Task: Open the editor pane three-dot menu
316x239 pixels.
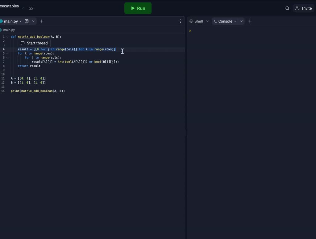Action: 180,21
